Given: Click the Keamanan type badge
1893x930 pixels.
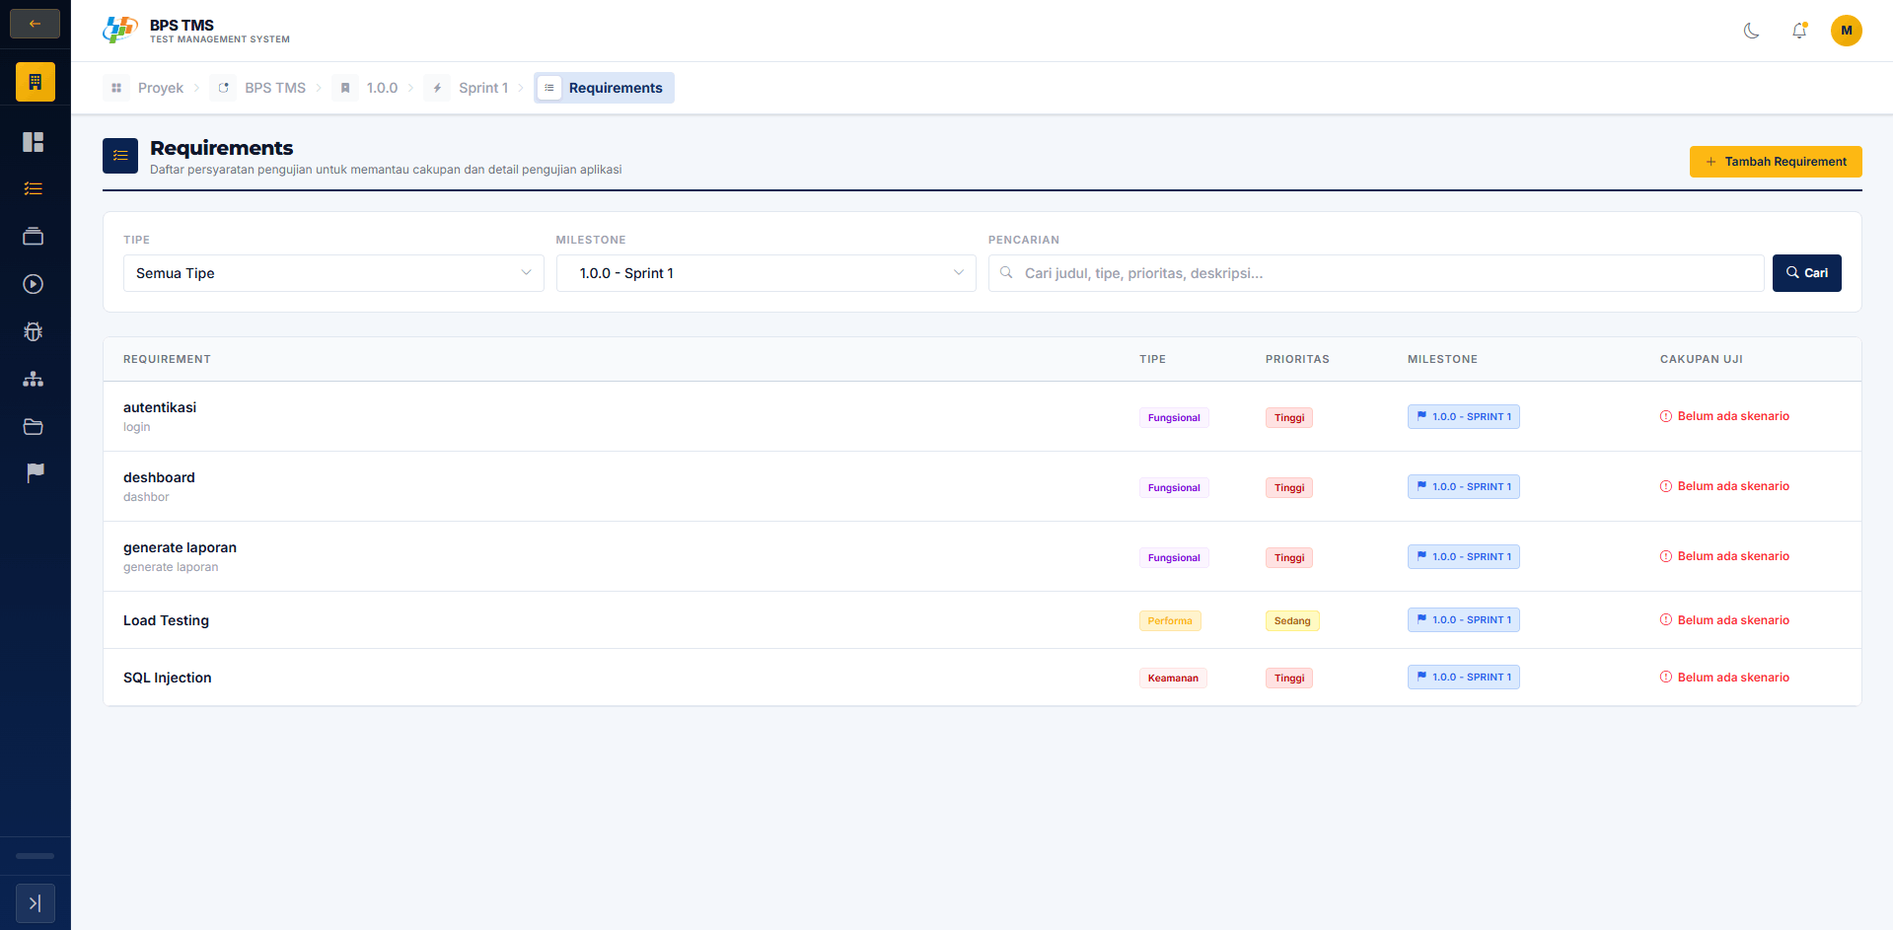Looking at the screenshot, I should (1173, 678).
